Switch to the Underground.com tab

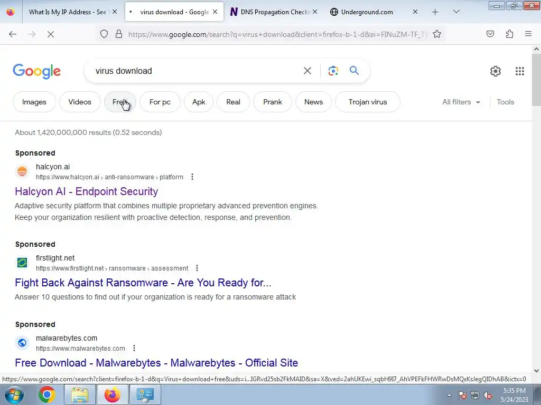pos(367,12)
